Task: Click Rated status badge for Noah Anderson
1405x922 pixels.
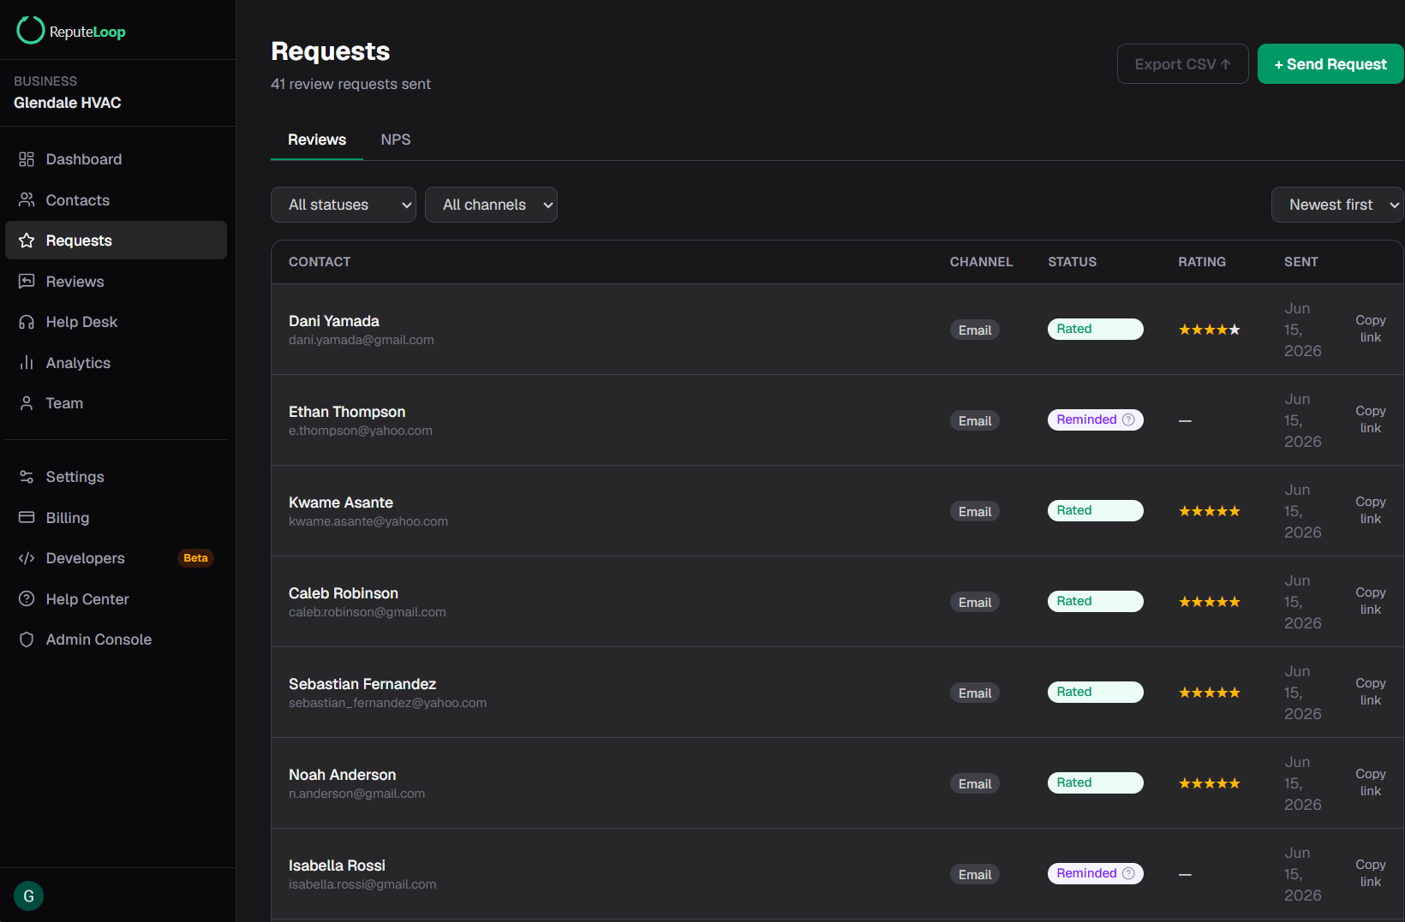Action: [1095, 782]
